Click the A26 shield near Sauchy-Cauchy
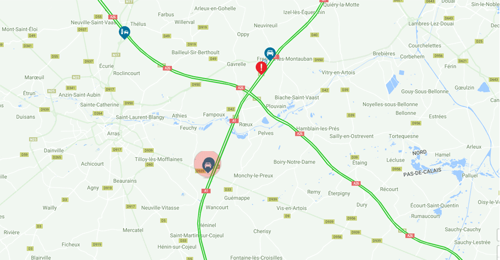The width and height of the screenshot is (500, 260). [x=410, y=236]
